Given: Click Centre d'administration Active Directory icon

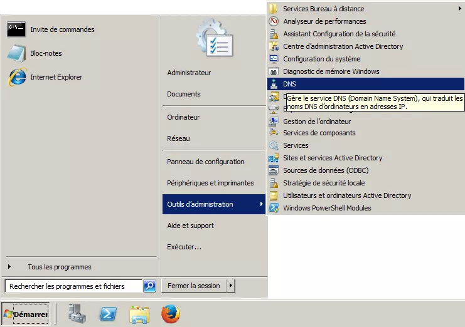Looking at the screenshot, I should click(274, 46).
